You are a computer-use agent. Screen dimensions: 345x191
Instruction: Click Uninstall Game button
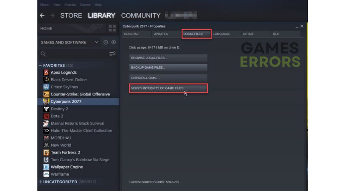pyautogui.click(x=168, y=78)
